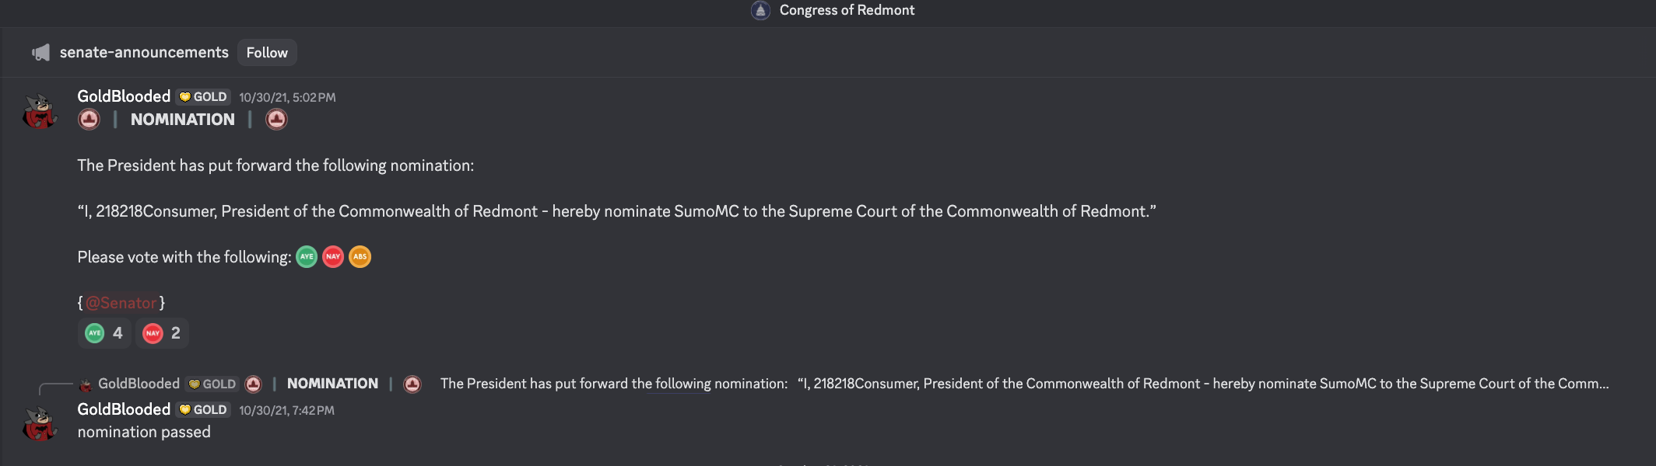This screenshot has width=1656, height=466.
Task: Click the red NAY emoji in message text
Action: tap(333, 256)
